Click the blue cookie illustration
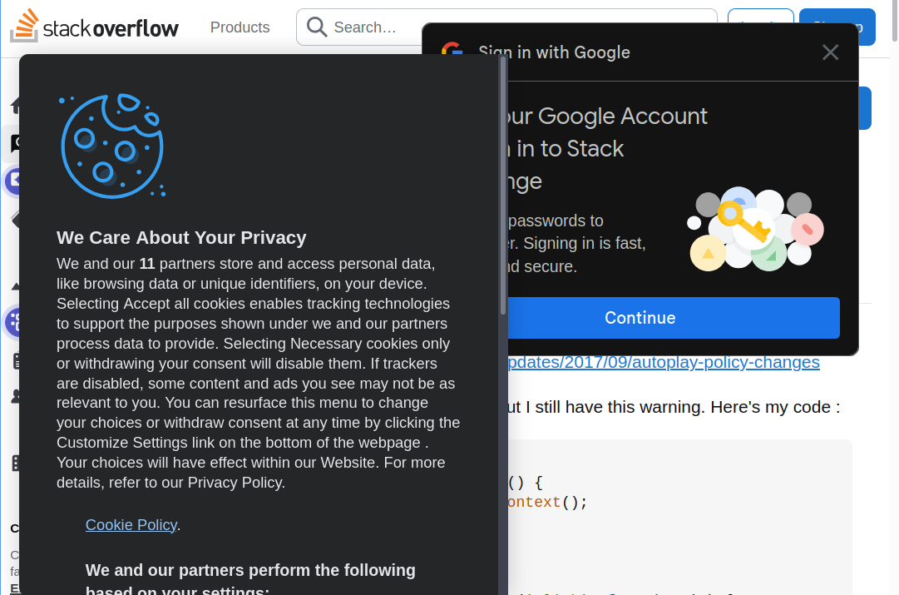The image size is (899, 595). [x=111, y=146]
